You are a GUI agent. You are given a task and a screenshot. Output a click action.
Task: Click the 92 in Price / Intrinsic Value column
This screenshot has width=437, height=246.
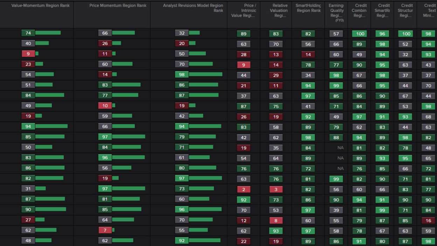[x=243, y=200]
